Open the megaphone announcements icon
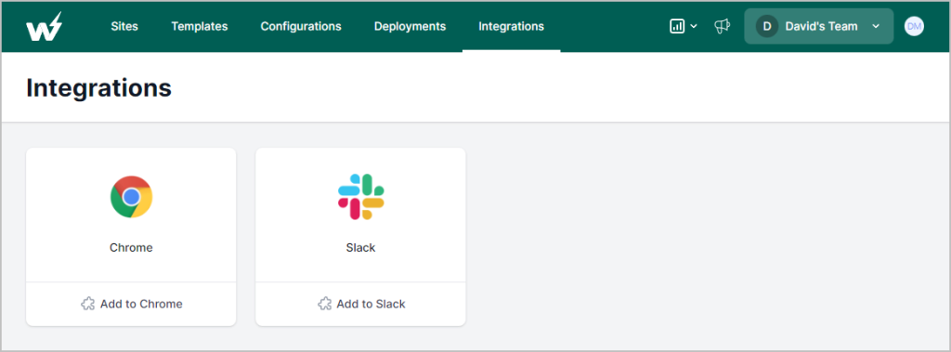951x352 pixels. (x=722, y=26)
